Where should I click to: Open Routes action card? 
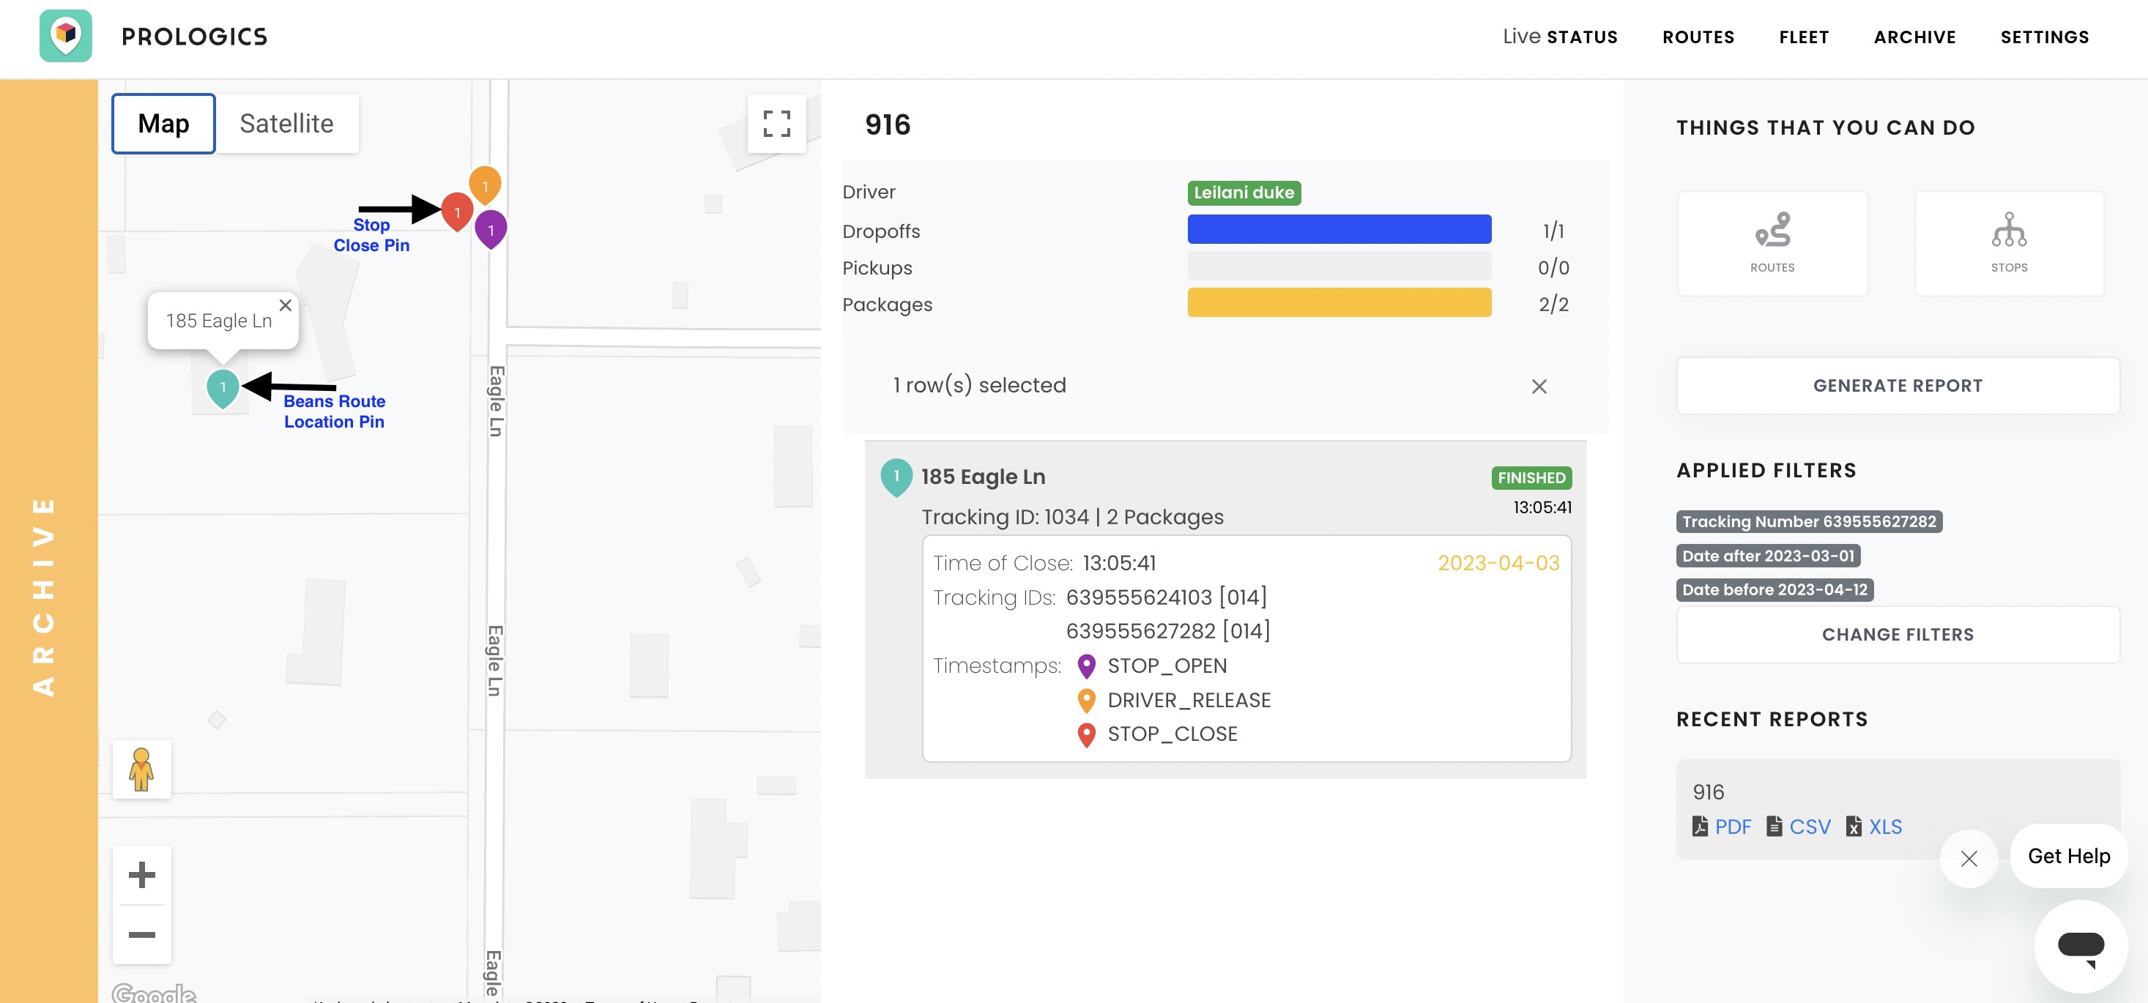point(1772,242)
